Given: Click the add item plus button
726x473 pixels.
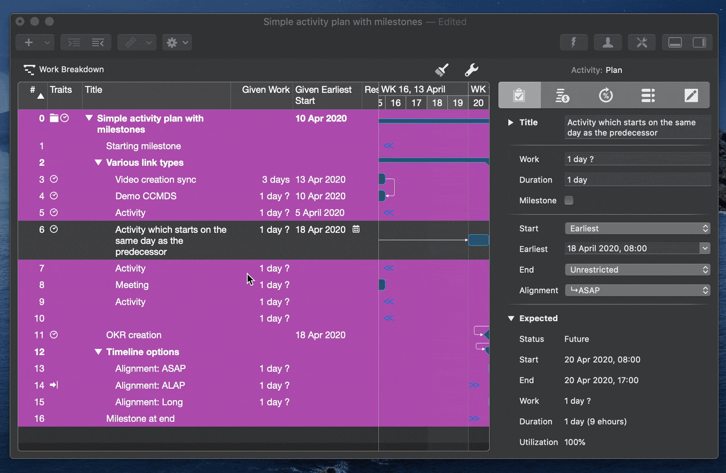Looking at the screenshot, I should tap(29, 43).
